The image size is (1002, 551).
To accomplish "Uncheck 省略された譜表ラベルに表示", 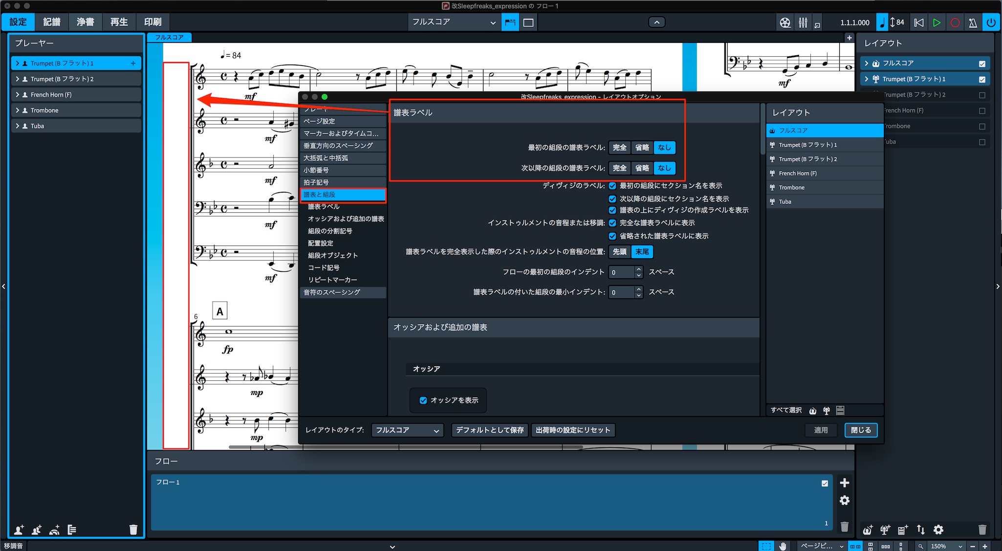I will (x=612, y=236).
